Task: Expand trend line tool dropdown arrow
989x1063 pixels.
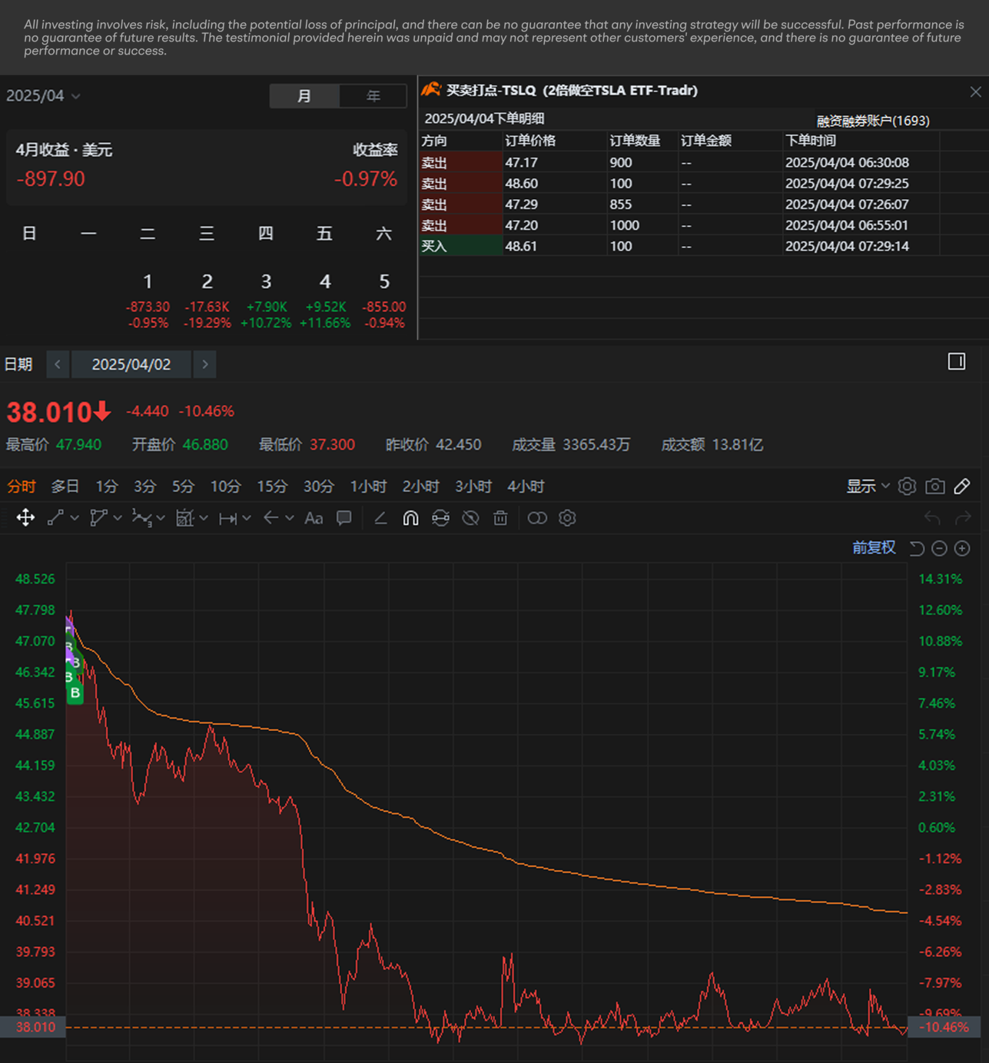Action: point(75,518)
